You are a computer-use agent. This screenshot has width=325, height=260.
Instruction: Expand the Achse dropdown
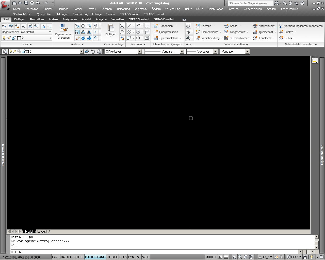pyautogui.click(x=239, y=26)
